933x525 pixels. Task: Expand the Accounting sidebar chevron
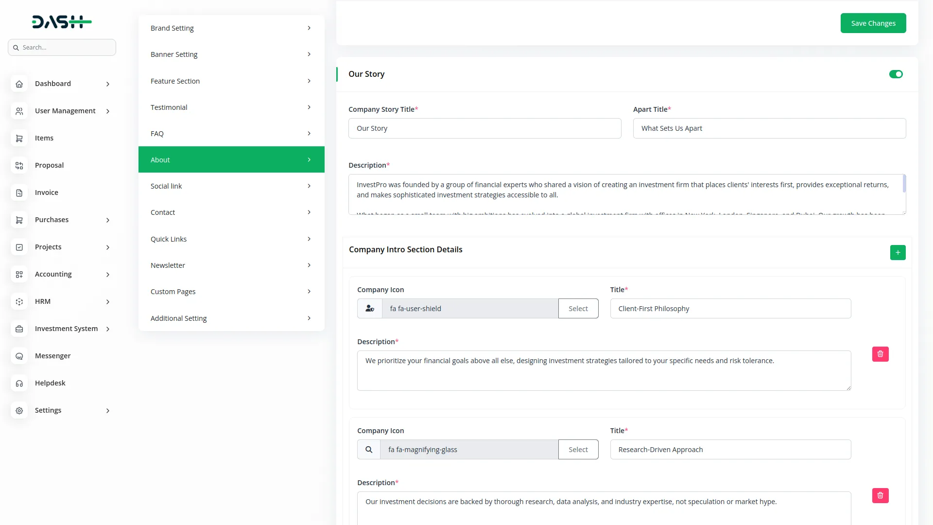108,275
